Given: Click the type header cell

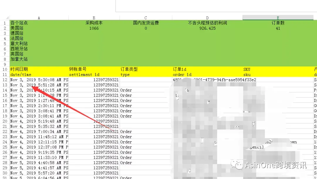Looking at the screenshot, I should (146, 75).
